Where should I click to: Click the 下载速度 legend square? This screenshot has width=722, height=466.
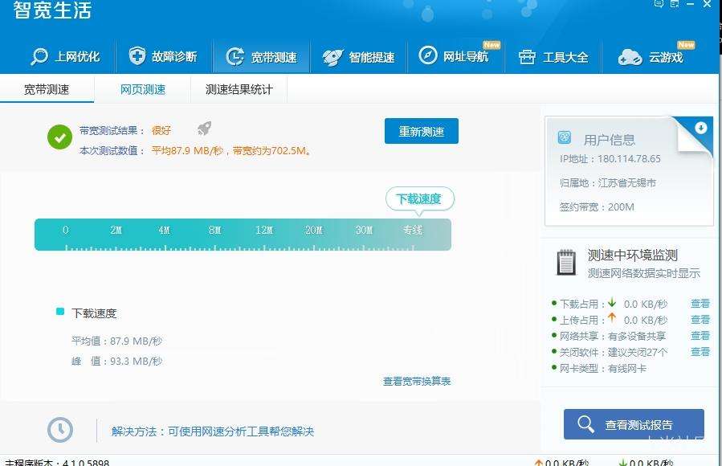tap(60, 312)
